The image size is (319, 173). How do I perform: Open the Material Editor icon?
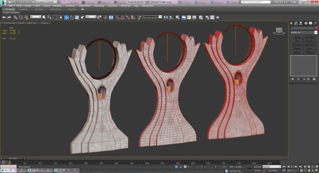pos(201,17)
